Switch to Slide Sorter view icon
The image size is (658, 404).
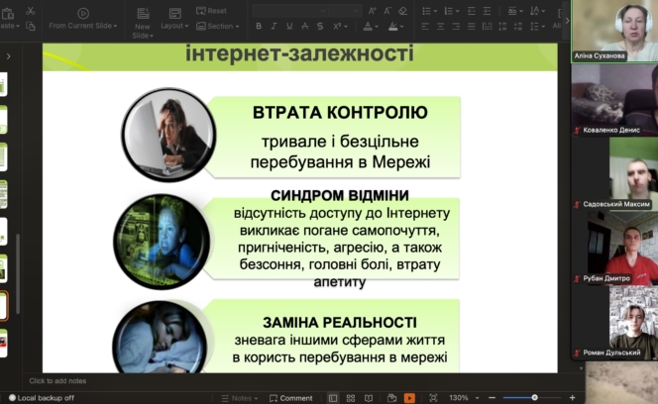coord(352,398)
